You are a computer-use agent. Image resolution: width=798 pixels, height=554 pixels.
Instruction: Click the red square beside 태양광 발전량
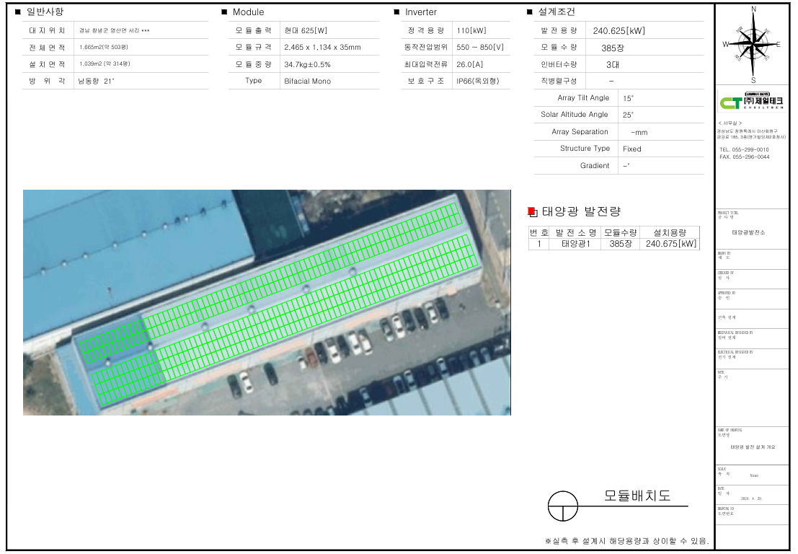coord(532,211)
